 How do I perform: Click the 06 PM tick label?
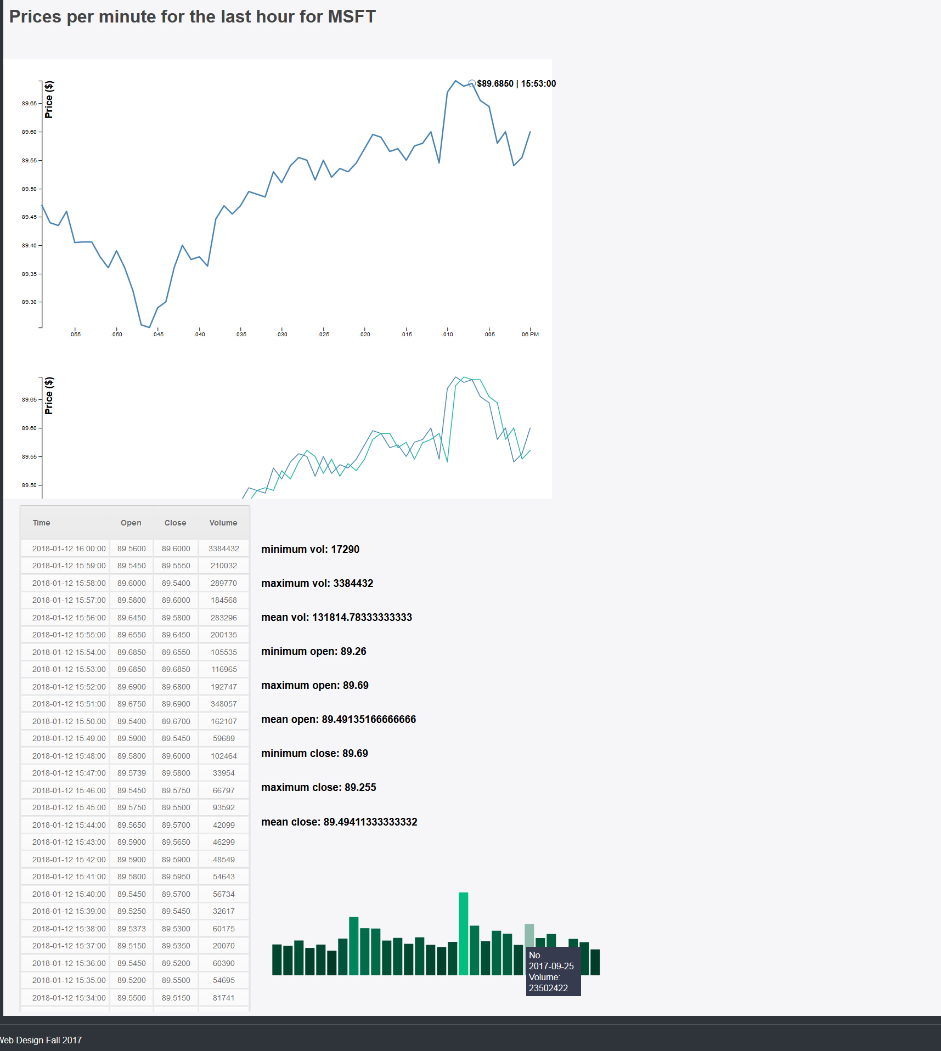tap(530, 334)
